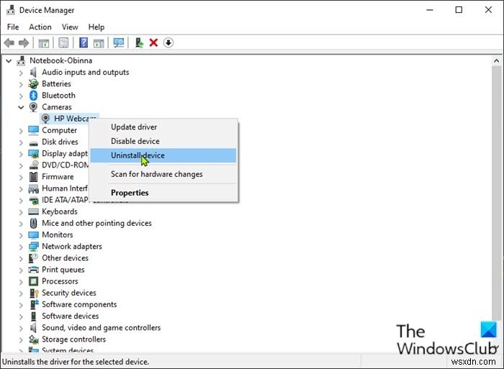
Task: Expand the Network adapters arrow
Action: point(21,247)
